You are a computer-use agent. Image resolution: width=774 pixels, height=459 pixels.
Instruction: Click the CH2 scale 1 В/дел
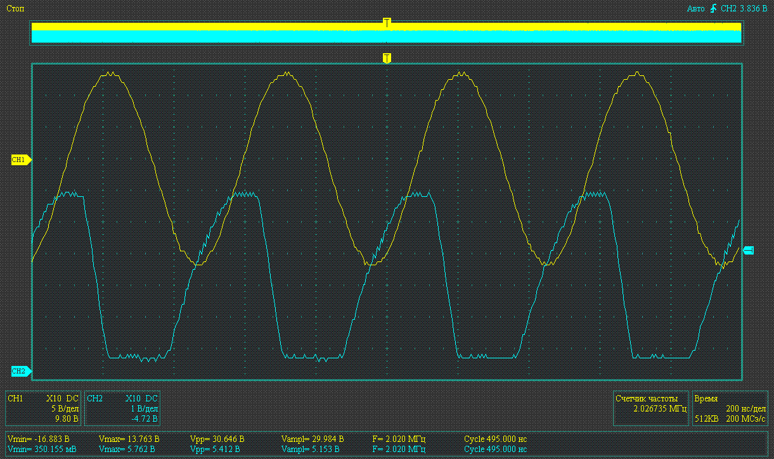coord(145,409)
